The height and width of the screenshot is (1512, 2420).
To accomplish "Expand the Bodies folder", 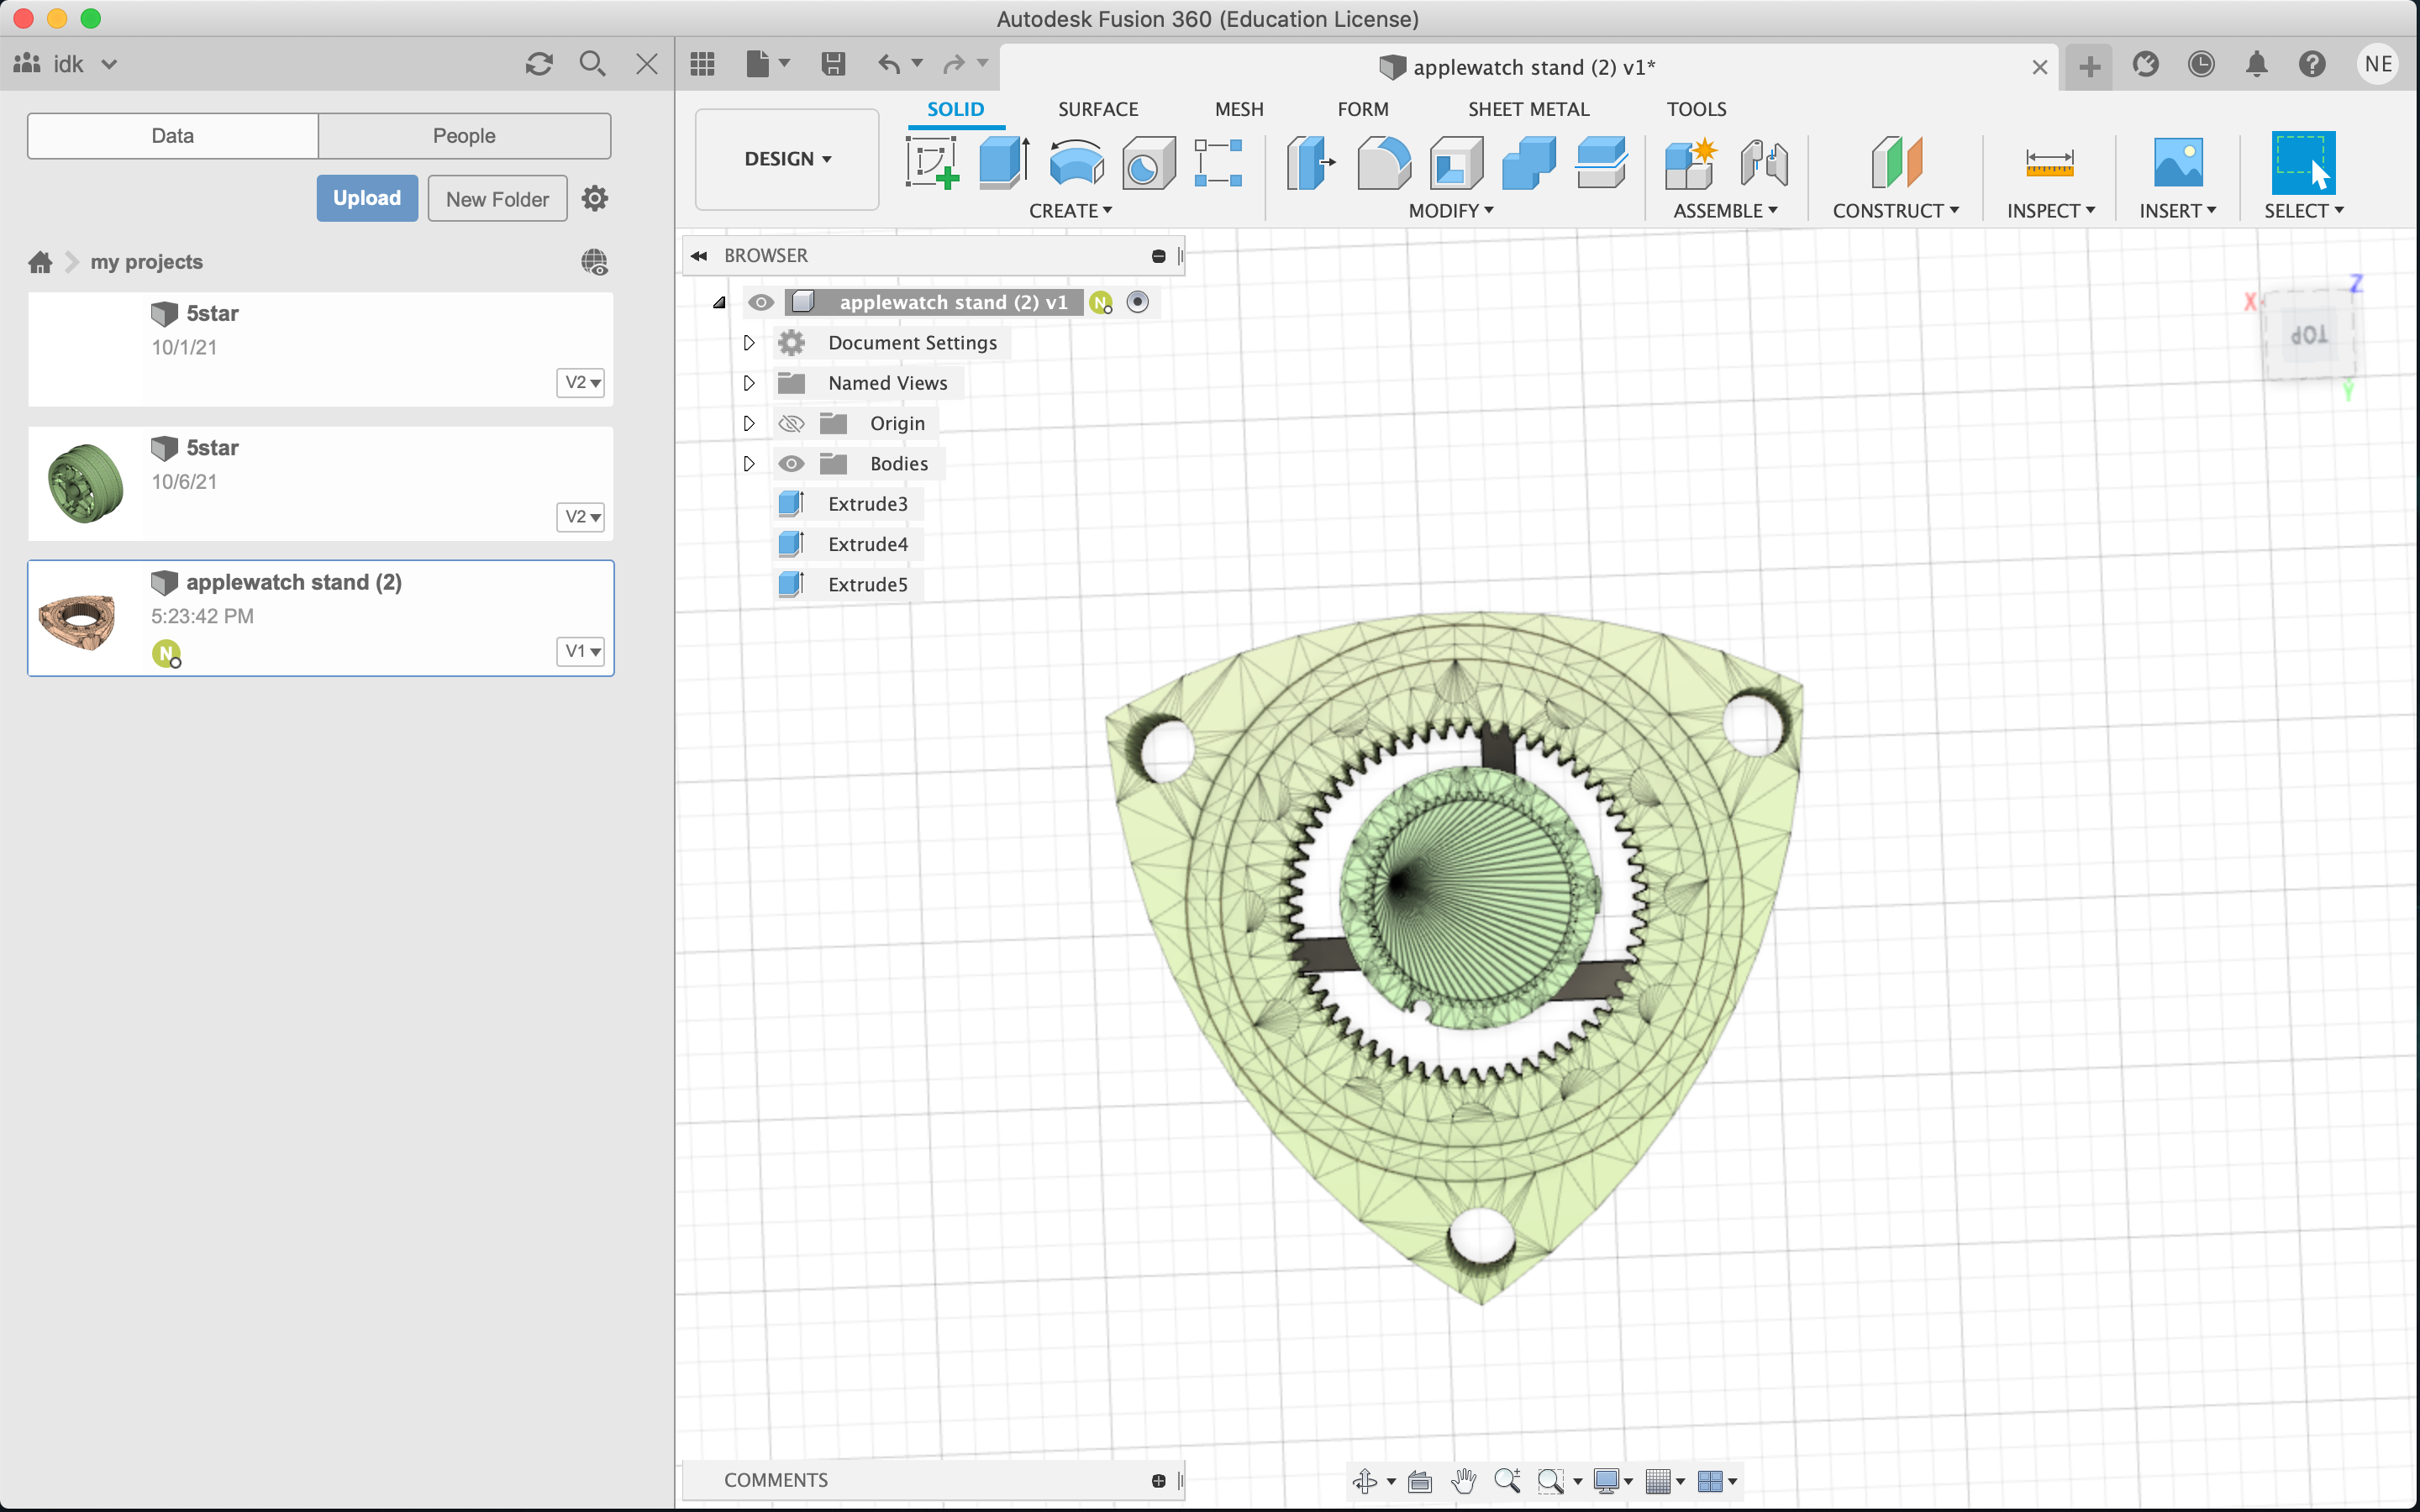I will (x=749, y=464).
